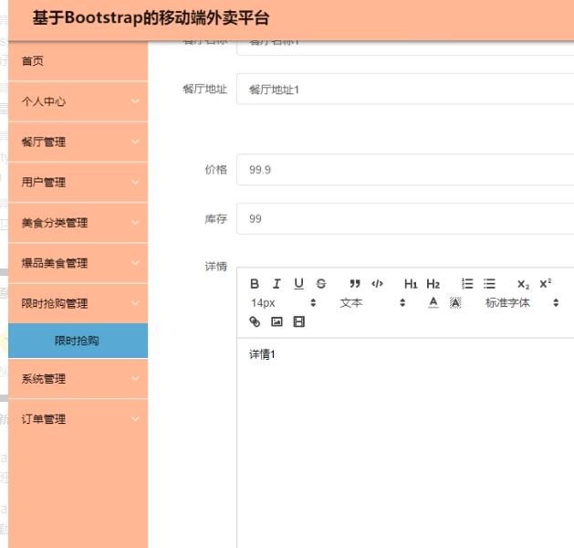This screenshot has width=574, height=548.
Task: Toggle italic formatting in the editor
Action: [x=277, y=284]
